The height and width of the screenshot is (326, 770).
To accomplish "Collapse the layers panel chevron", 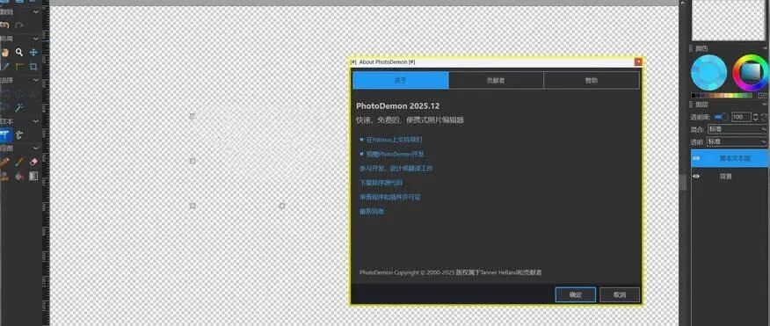I will tap(765, 104).
